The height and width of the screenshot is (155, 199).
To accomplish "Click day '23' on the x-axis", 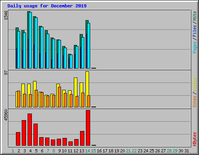I will tap(140, 151).
